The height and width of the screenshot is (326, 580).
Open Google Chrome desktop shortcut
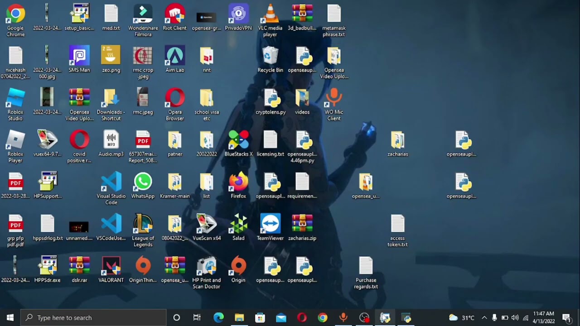coord(15,20)
